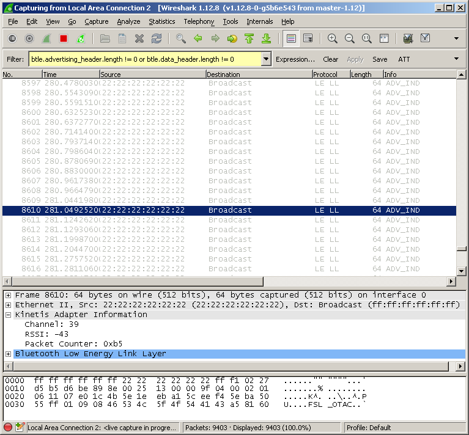
Task: Click the red expert info status icon
Action: [x=8, y=428]
